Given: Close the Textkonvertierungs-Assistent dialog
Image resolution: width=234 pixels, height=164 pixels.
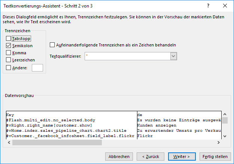Looking at the screenshot, I should pyautogui.click(x=225, y=6).
